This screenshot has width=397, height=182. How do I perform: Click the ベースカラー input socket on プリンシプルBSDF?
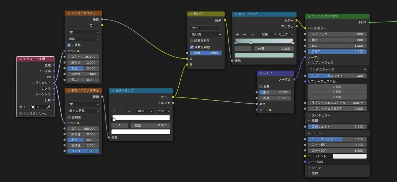tap(305, 28)
